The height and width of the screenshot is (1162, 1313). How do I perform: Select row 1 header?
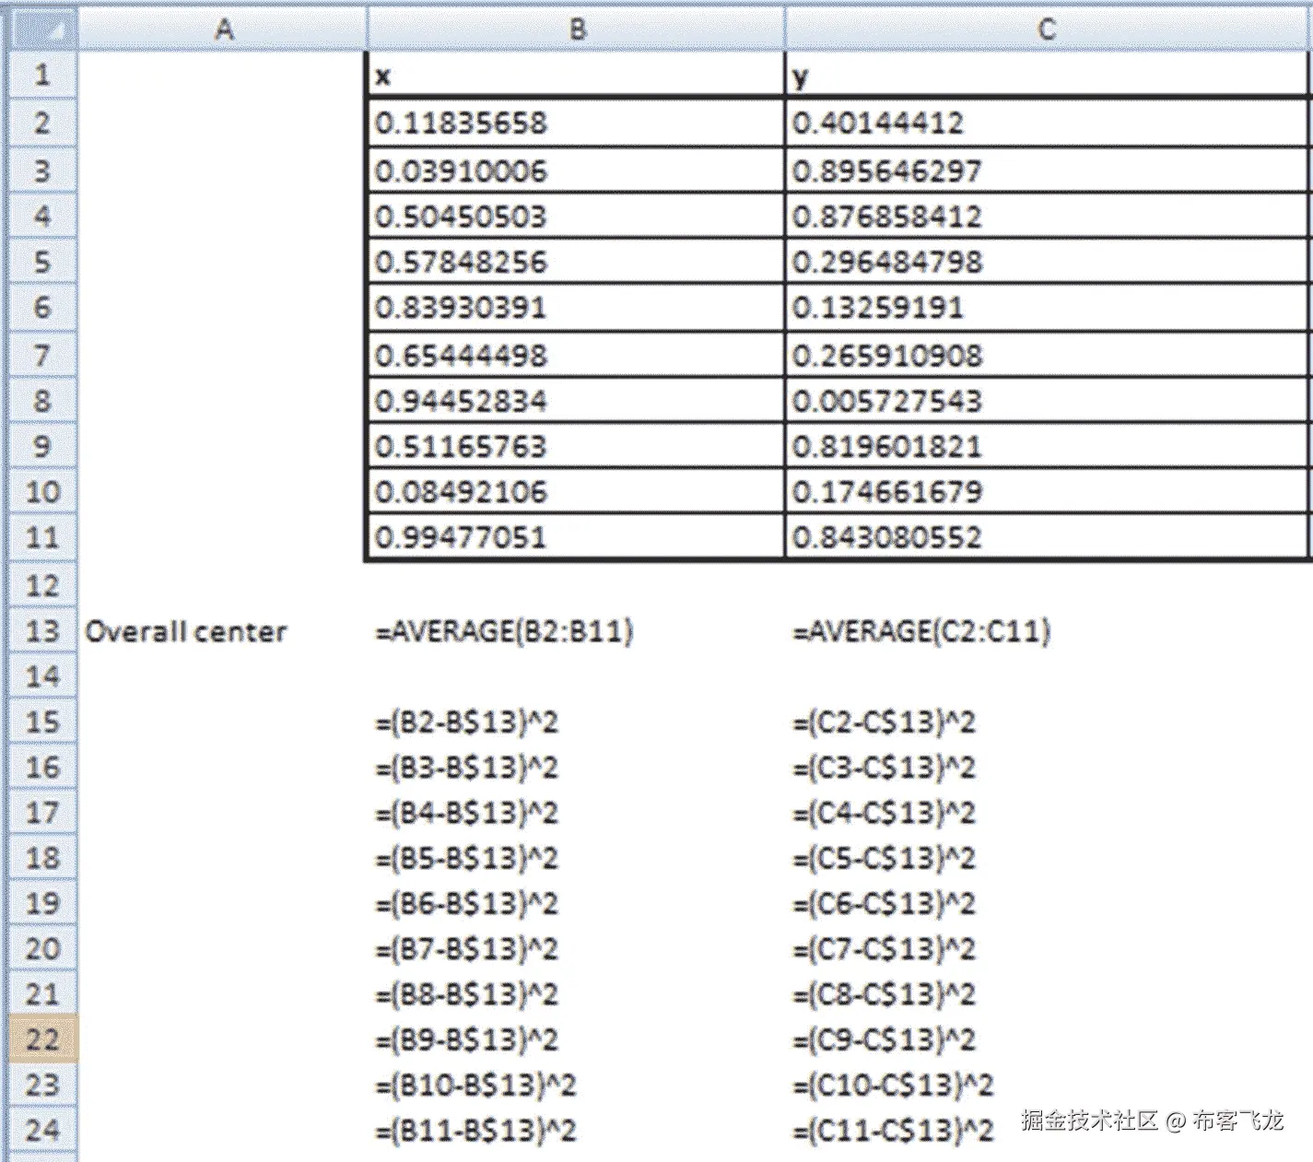click(41, 76)
